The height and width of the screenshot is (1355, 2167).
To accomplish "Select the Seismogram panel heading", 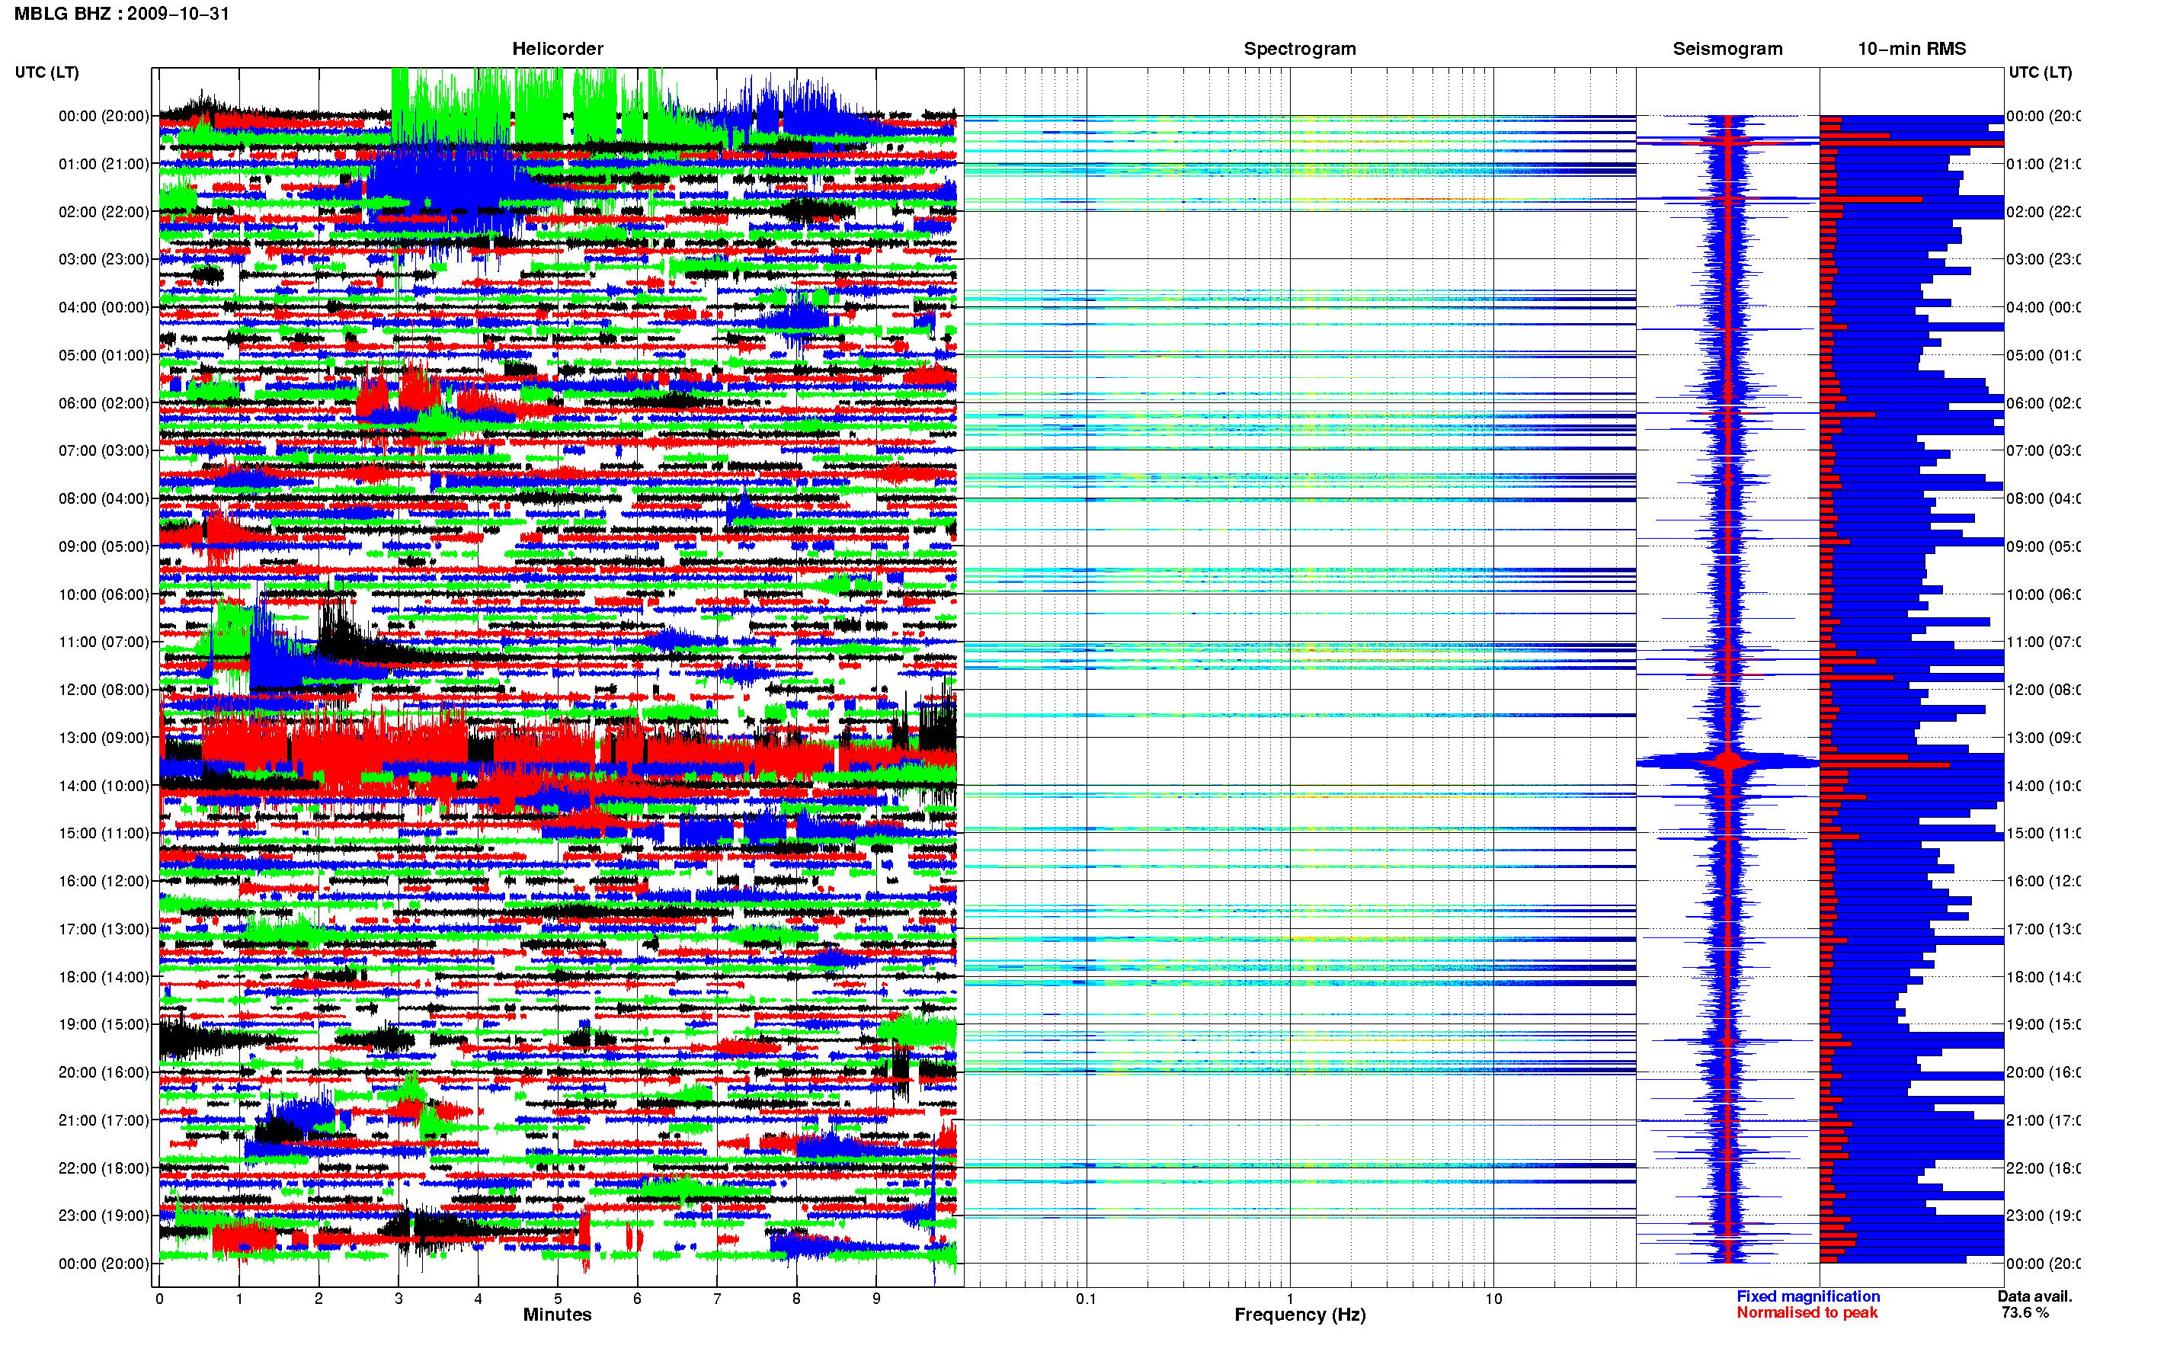I will [x=1727, y=49].
